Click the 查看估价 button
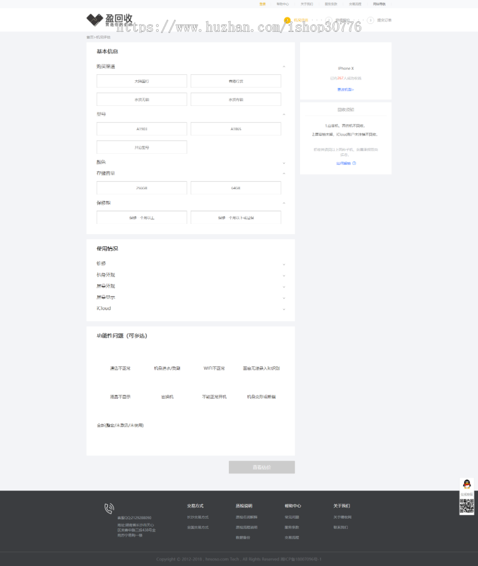Image resolution: width=478 pixels, height=566 pixels. [262, 467]
